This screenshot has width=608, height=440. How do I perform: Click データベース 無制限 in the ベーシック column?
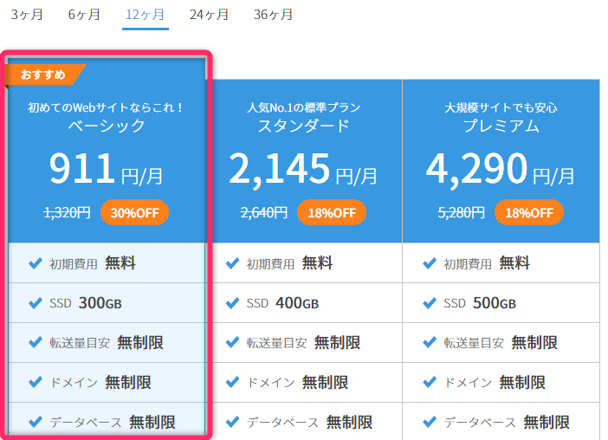[x=113, y=422]
